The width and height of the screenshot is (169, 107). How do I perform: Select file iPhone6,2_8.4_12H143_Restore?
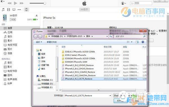coord(78,69)
